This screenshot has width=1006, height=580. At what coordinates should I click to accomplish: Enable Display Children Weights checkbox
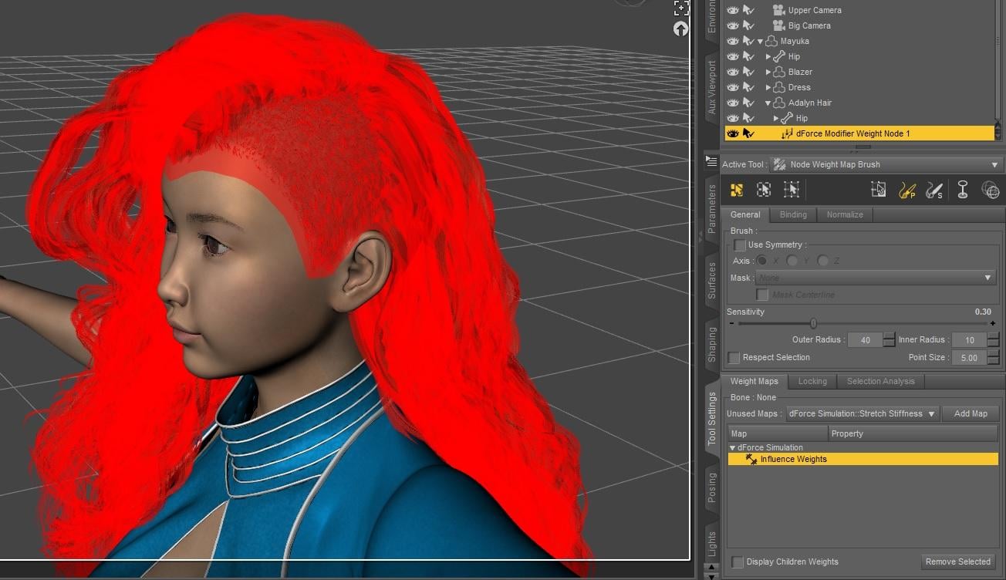[x=738, y=562]
